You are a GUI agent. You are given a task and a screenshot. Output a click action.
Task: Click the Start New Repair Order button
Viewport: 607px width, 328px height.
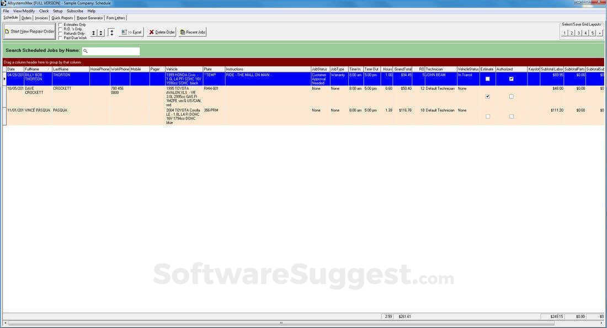pos(29,31)
